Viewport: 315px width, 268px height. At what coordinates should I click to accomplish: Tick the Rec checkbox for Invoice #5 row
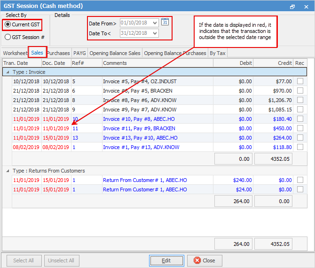(x=300, y=81)
